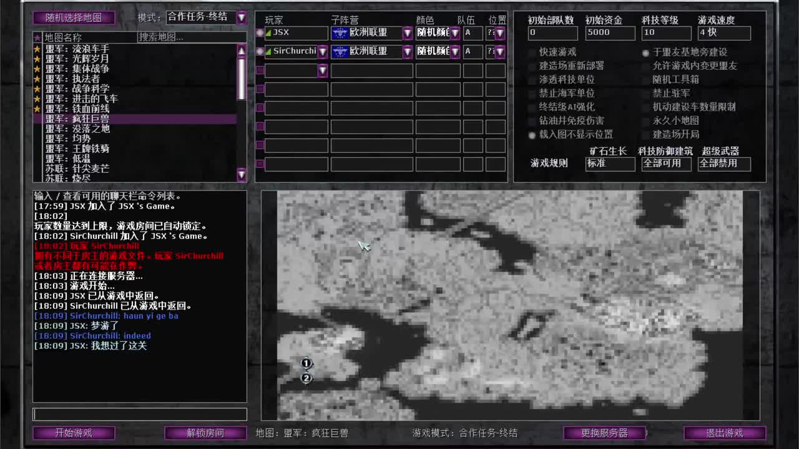
Task: Click the purple square of the third player slot
Action: tap(260, 70)
